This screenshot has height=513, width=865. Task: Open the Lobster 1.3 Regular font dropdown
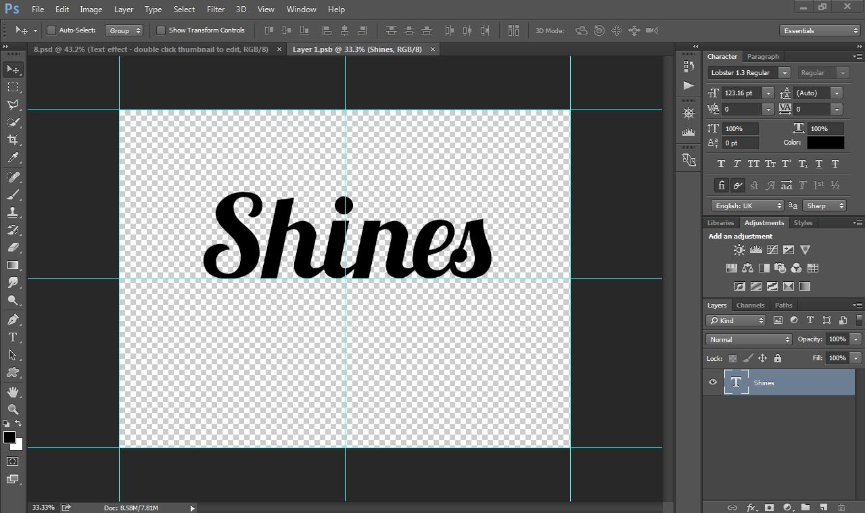tap(784, 72)
